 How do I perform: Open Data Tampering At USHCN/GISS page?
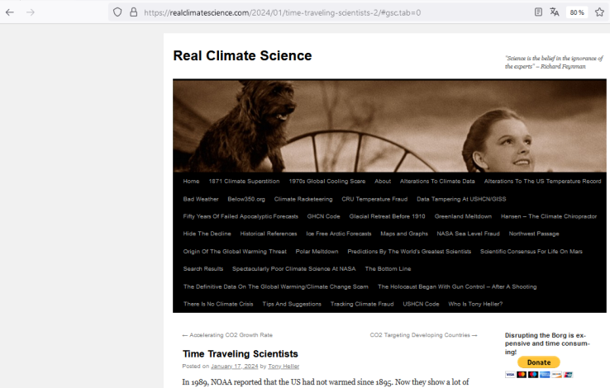[461, 199]
